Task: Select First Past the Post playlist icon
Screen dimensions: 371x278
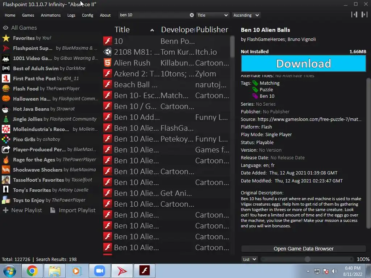Action: [6, 79]
